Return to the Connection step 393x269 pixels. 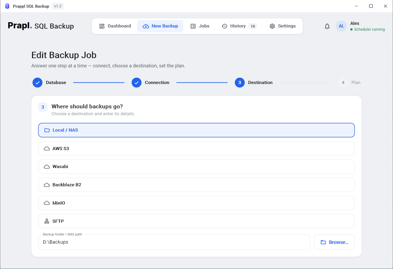[x=150, y=83]
